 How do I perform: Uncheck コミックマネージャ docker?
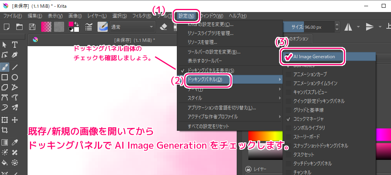click(x=329, y=119)
